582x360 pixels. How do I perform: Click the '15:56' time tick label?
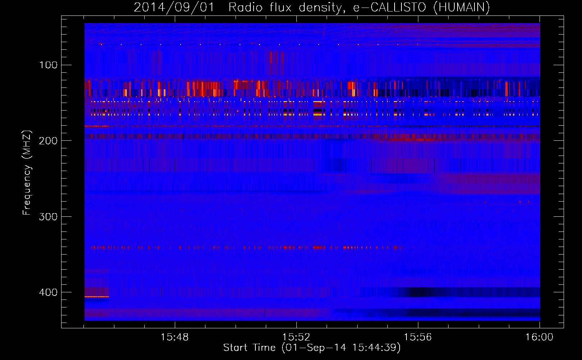pyautogui.click(x=418, y=337)
